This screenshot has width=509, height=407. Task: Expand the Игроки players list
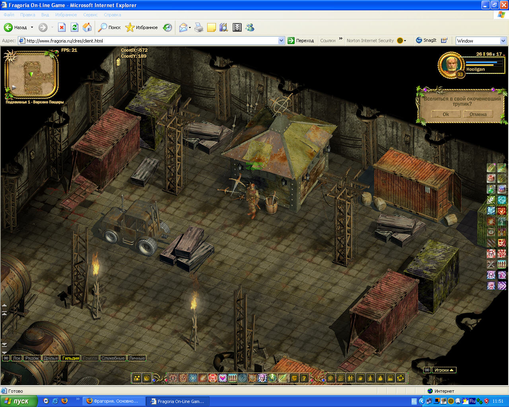pyautogui.click(x=444, y=370)
